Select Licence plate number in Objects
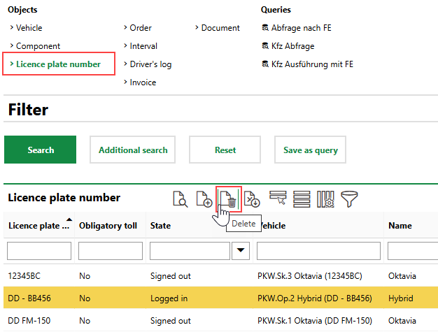 coord(58,64)
